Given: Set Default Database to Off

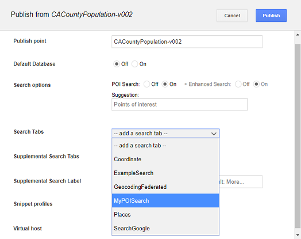Looking at the screenshot, I should click(117, 64).
